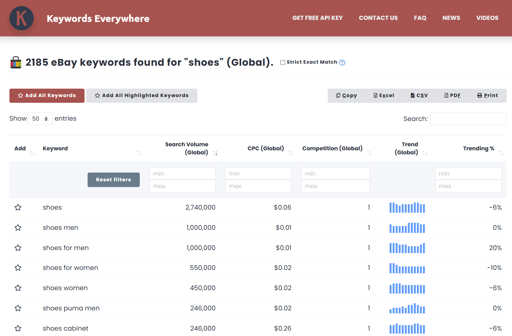Open the GET FREE API KEY page
Viewport: 512px width, 336px height.
[x=317, y=18]
